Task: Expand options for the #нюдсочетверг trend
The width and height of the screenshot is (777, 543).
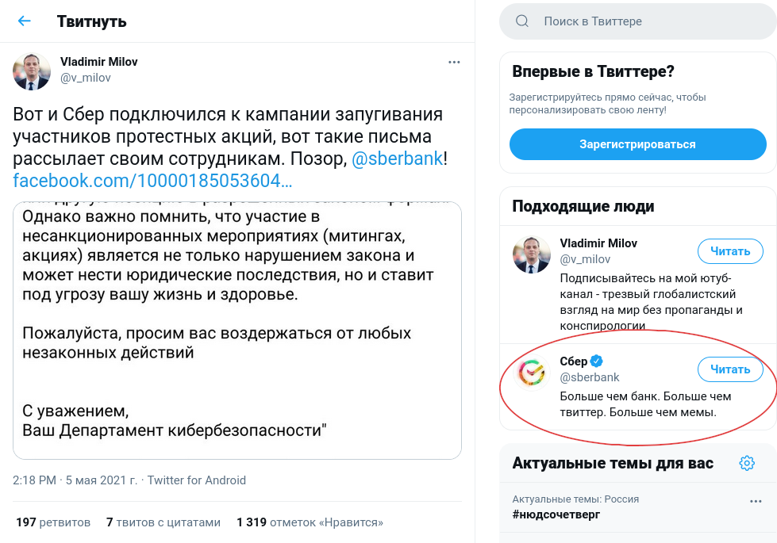Action: (x=756, y=502)
